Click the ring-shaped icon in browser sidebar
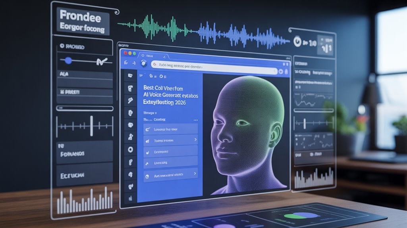Image resolution: width=407 pixels, height=228 pixels. pos(130,149)
